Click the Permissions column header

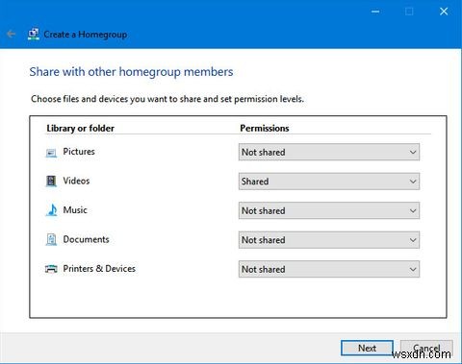pyautogui.click(x=265, y=128)
